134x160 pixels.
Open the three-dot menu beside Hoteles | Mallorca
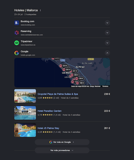point(40,10)
